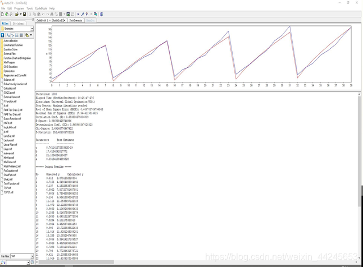Click the Undo arrow icon
The width and height of the screenshot is (363, 267).
click(43, 14)
